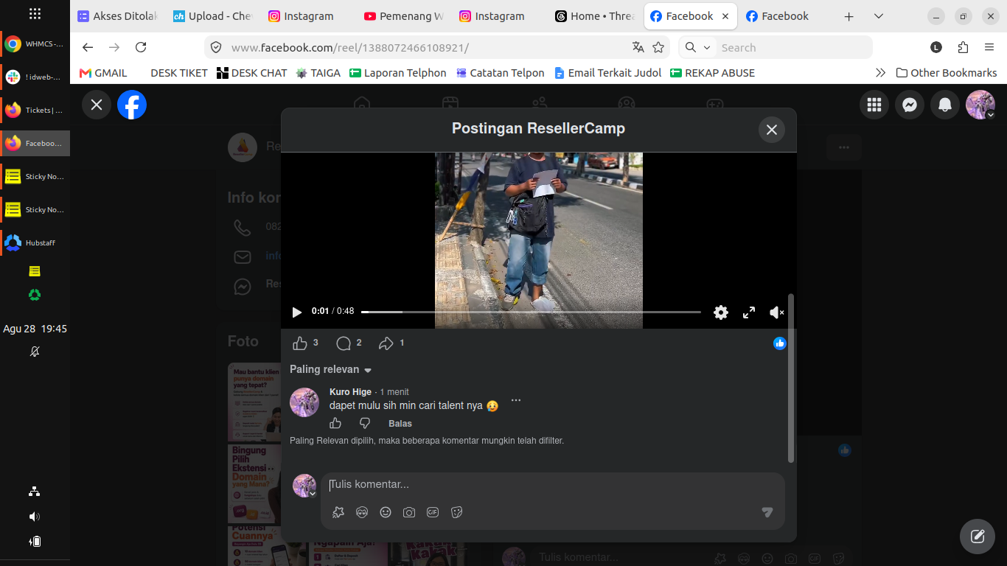The width and height of the screenshot is (1007, 566).
Task: Open the DESK TIKET bookmark
Action: pyautogui.click(x=178, y=73)
